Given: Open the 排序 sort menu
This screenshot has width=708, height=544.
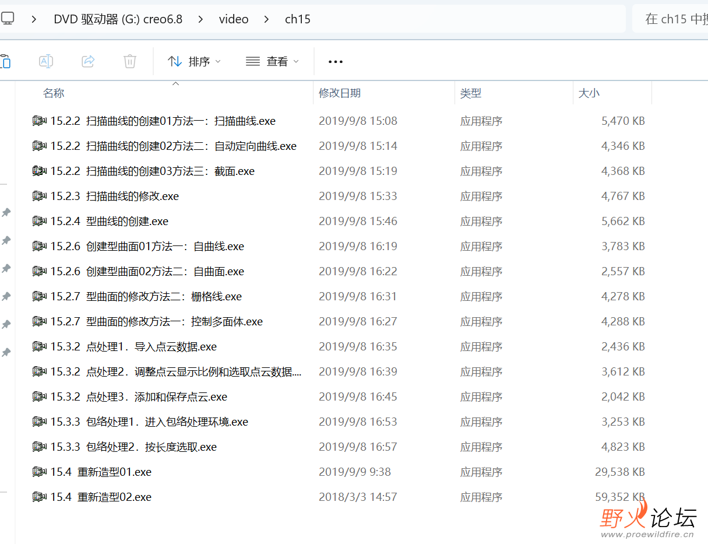Looking at the screenshot, I should point(194,61).
